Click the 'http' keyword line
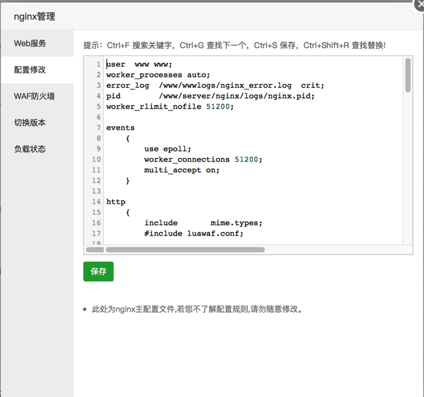The height and width of the screenshot is (397, 424). [116, 202]
